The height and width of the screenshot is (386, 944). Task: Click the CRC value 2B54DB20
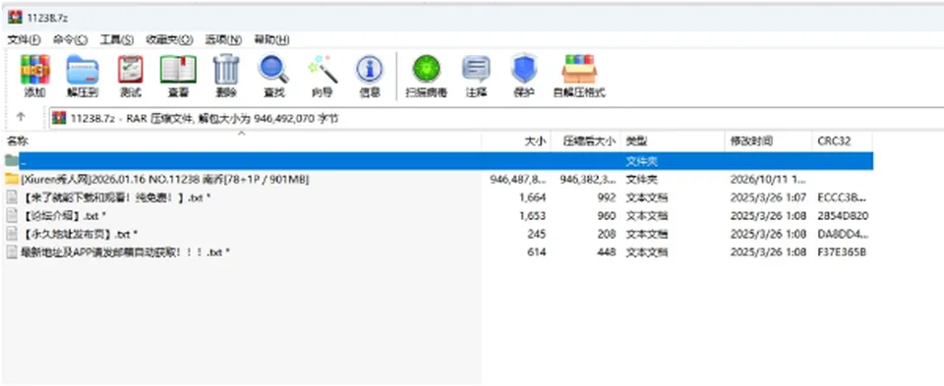tap(843, 215)
